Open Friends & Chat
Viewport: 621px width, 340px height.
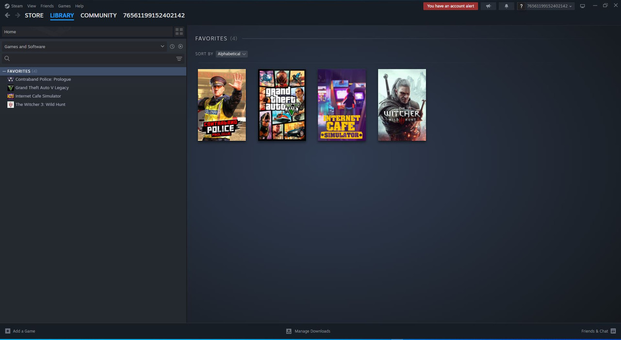pyautogui.click(x=598, y=331)
